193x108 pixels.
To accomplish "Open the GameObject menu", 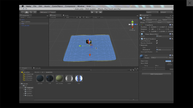I will [57, 6].
